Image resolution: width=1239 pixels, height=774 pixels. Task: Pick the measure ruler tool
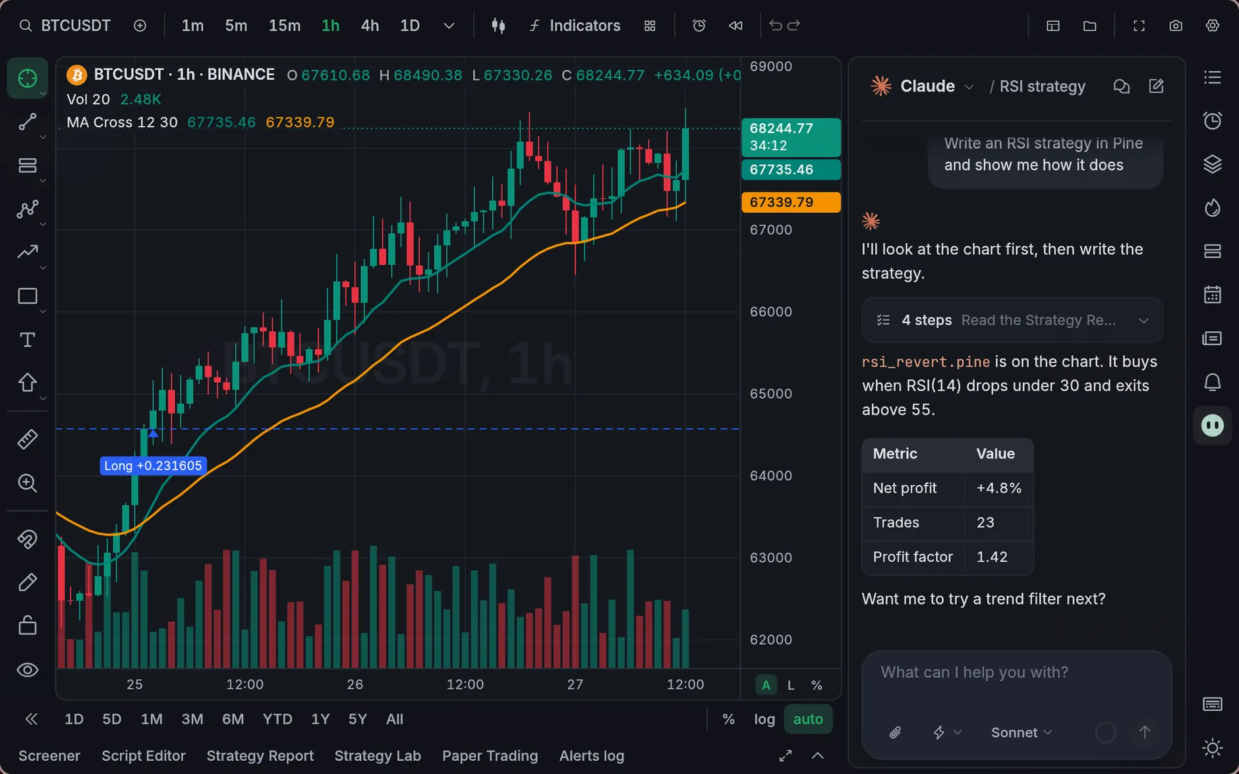tap(27, 439)
